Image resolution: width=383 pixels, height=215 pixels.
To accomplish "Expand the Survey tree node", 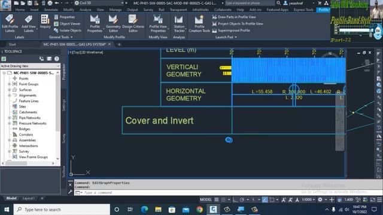I will [10, 151].
